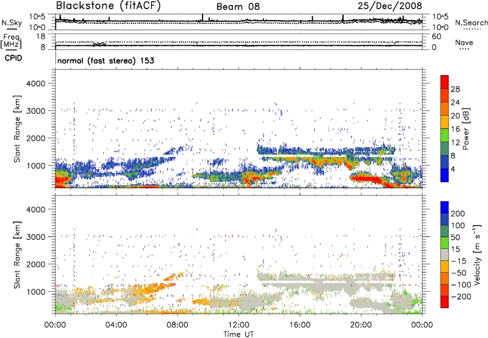Click the "4000" tick on the power panel
This screenshot has width=488, height=338.
[x=36, y=84]
